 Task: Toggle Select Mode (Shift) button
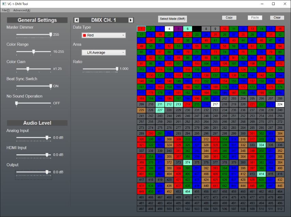pos(173,19)
